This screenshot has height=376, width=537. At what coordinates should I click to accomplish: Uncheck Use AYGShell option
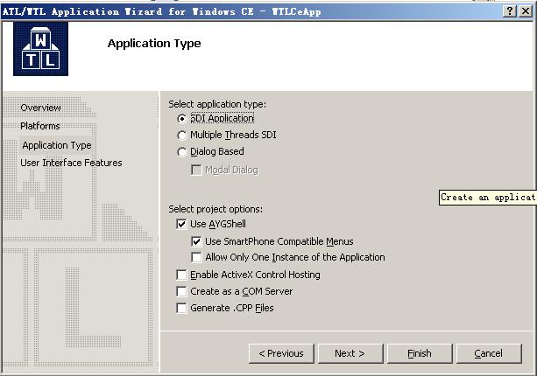coord(181,224)
